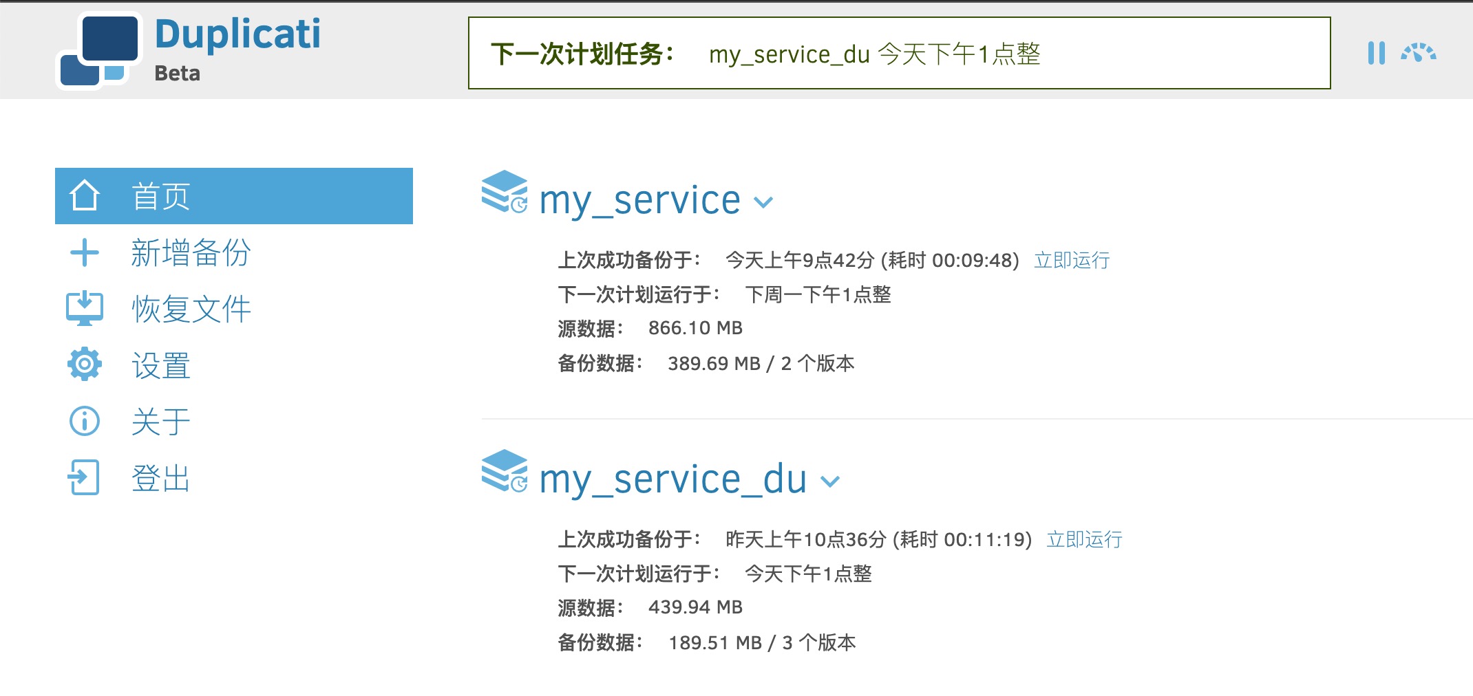Viewport: 1473px width, 696px height.
Task: Open the my_service backup title
Action: click(639, 200)
